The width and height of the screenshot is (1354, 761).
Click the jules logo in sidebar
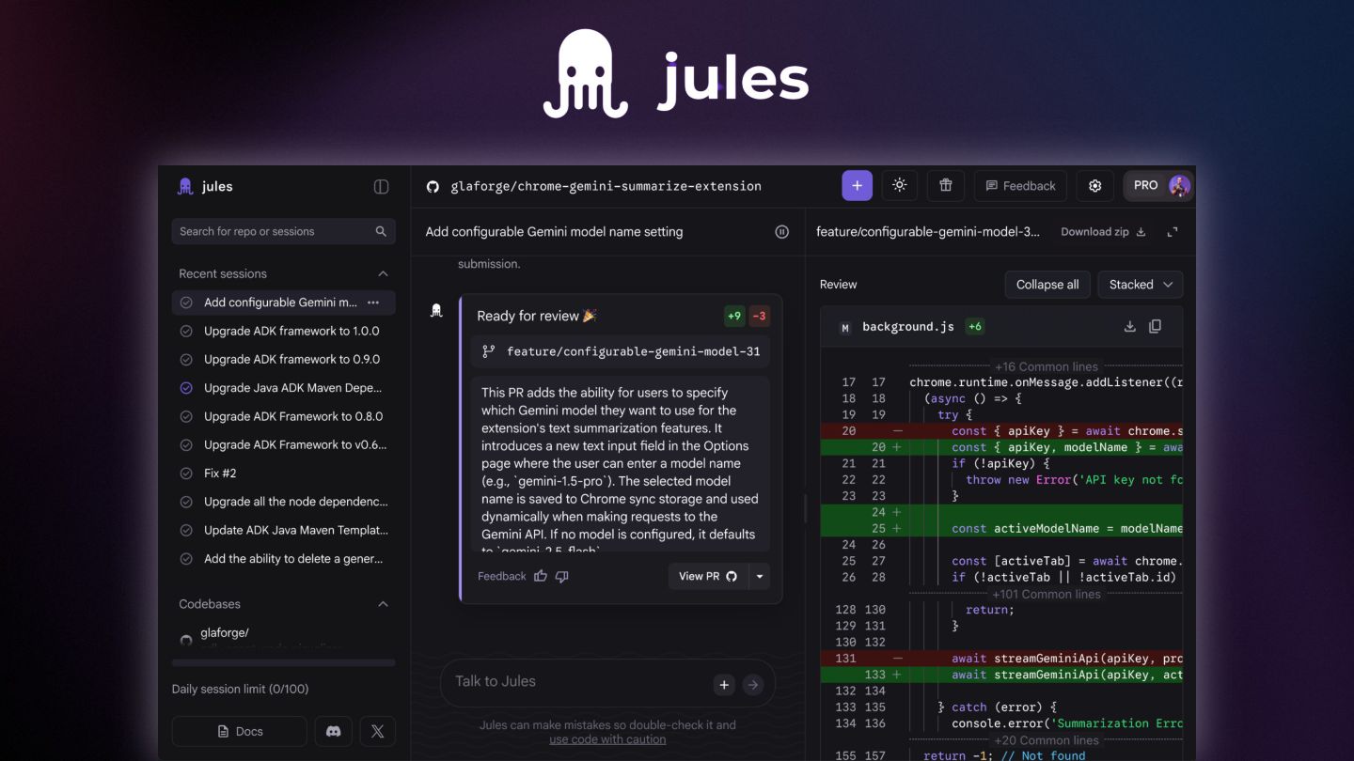(x=205, y=186)
